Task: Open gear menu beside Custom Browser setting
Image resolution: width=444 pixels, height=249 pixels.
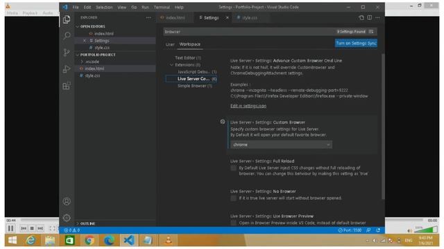Action: click(223, 122)
